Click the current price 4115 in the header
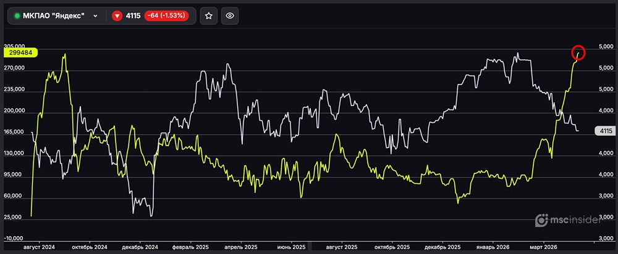This screenshot has height=254, width=618. point(133,16)
